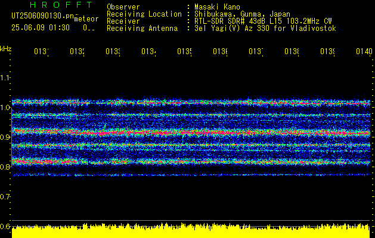Click the 'Receiving Antenna' label

tap(142, 29)
